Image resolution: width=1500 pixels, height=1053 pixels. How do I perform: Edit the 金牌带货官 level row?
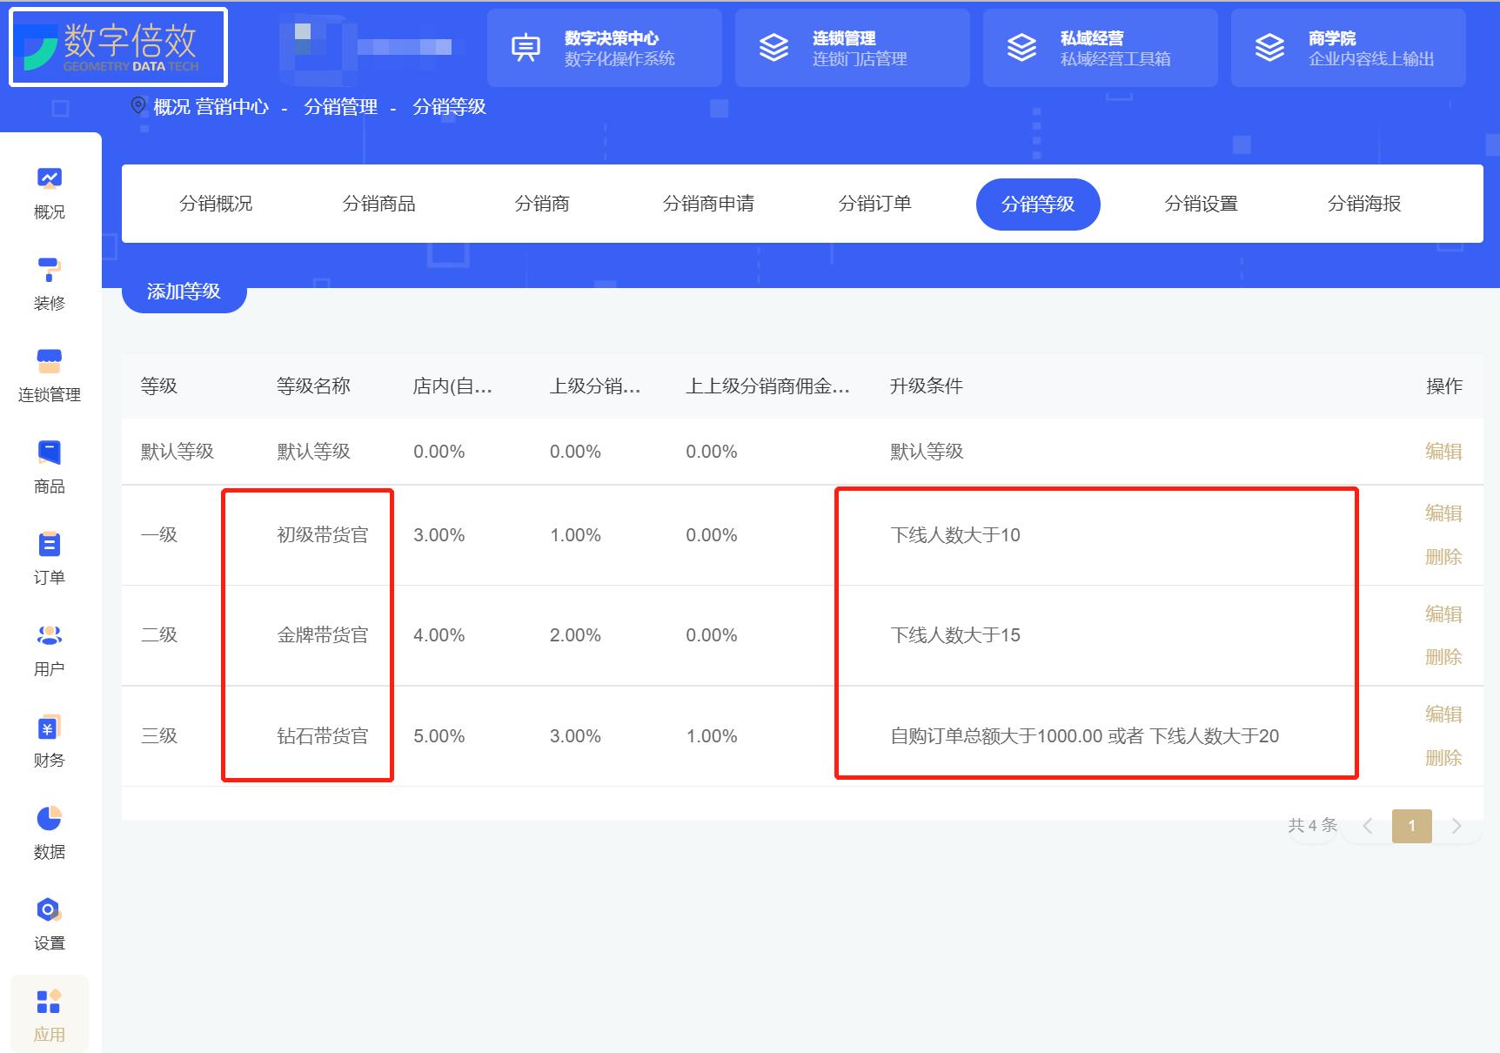1443,614
